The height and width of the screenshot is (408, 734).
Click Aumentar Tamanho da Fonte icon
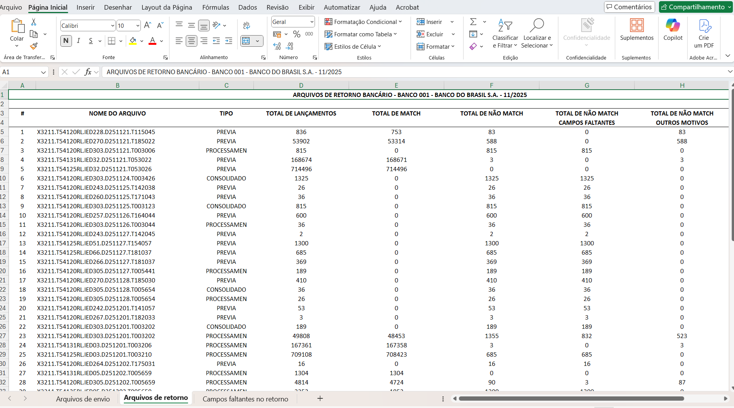147,25
